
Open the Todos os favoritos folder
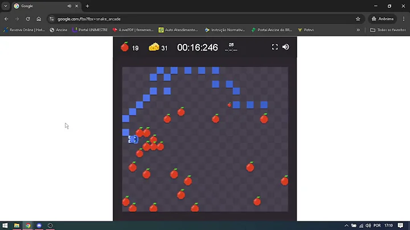tap(388, 30)
